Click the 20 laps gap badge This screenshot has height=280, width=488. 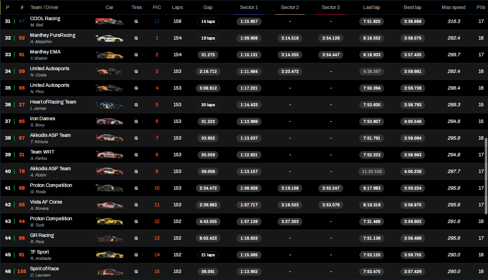tap(208, 105)
